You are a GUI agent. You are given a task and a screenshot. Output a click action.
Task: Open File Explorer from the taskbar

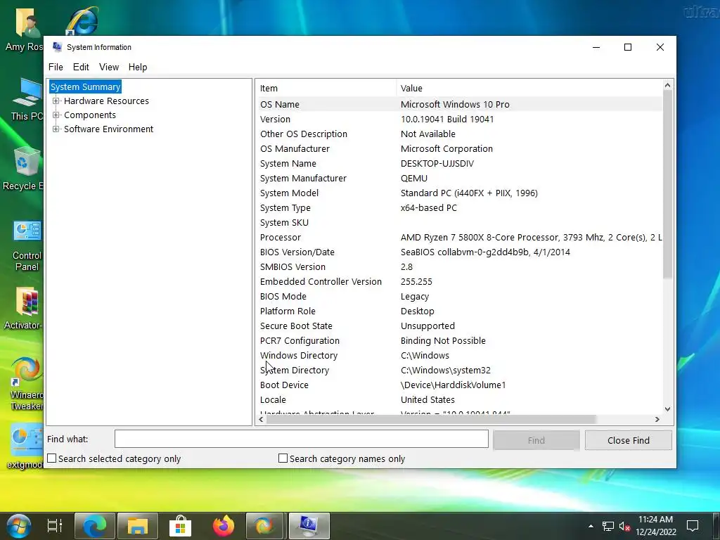click(x=137, y=526)
